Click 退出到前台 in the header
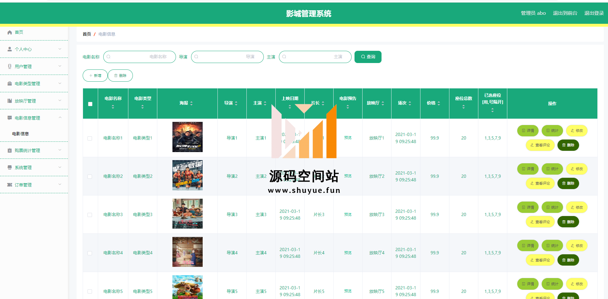608x299 pixels. click(565, 13)
